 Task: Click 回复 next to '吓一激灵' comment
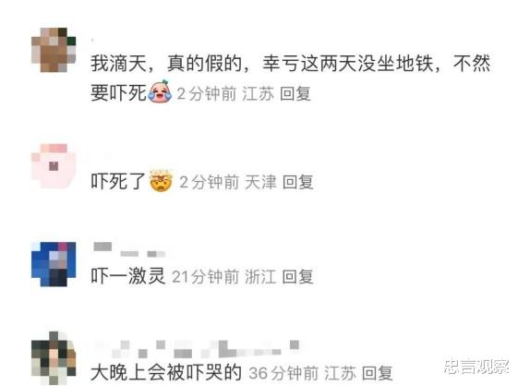point(298,276)
